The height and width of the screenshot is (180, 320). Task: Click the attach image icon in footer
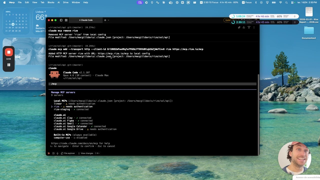(x=53, y=153)
